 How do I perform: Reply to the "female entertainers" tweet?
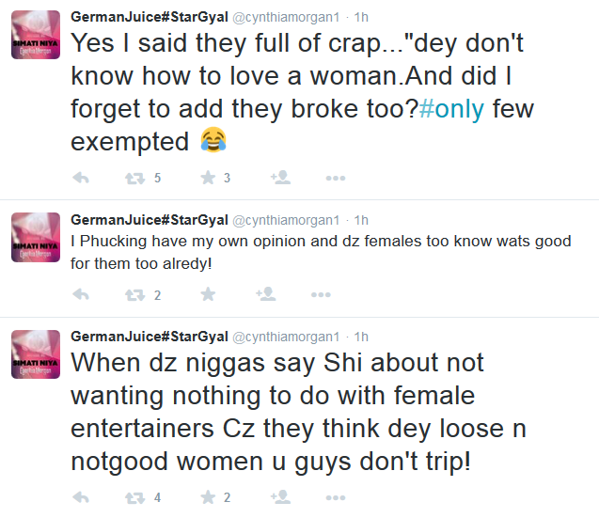coord(81,495)
